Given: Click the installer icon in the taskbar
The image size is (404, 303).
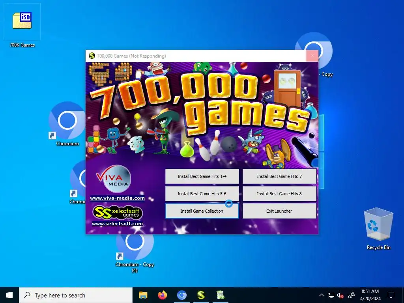Looking at the screenshot, I should point(220,295).
